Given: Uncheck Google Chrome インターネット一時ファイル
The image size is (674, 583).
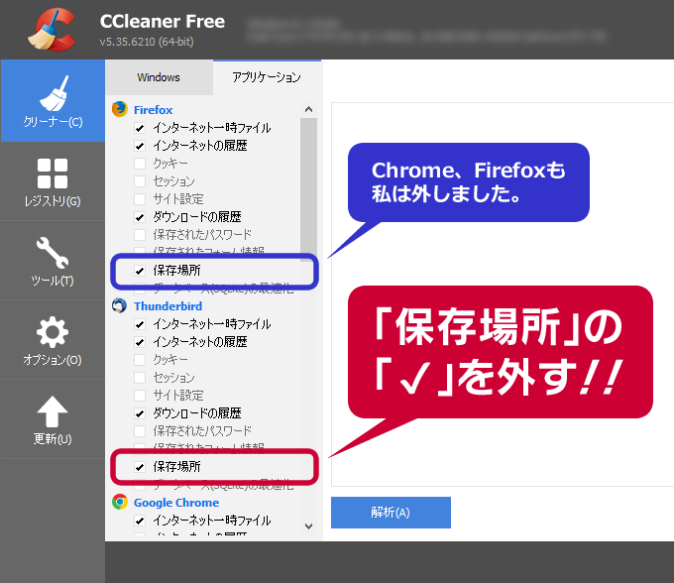Looking at the screenshot, I should click(140, 521).
